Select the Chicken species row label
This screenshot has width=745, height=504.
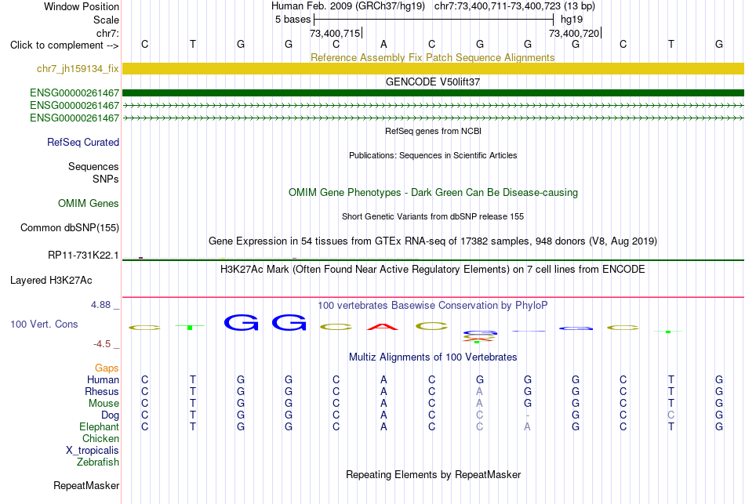[100, 438]
